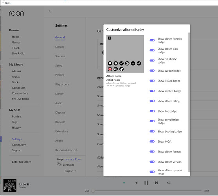Skip to the previous track
The image size is (218, 196).
click(136, 183)
